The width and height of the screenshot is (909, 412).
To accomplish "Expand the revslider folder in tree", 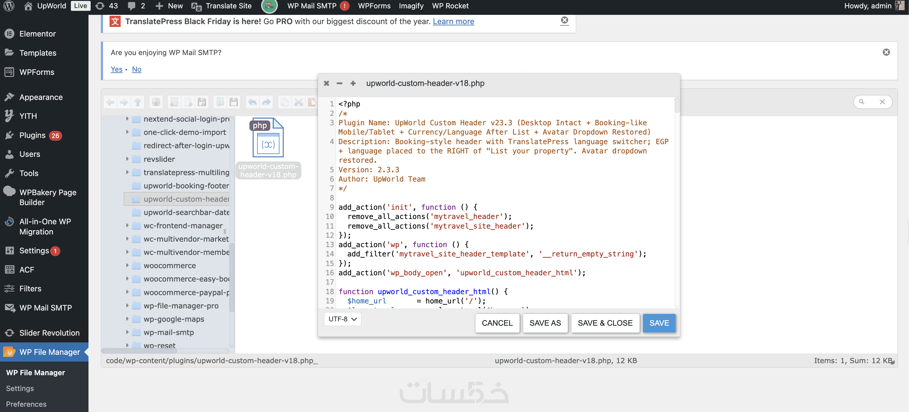I will tap(127, 159).
